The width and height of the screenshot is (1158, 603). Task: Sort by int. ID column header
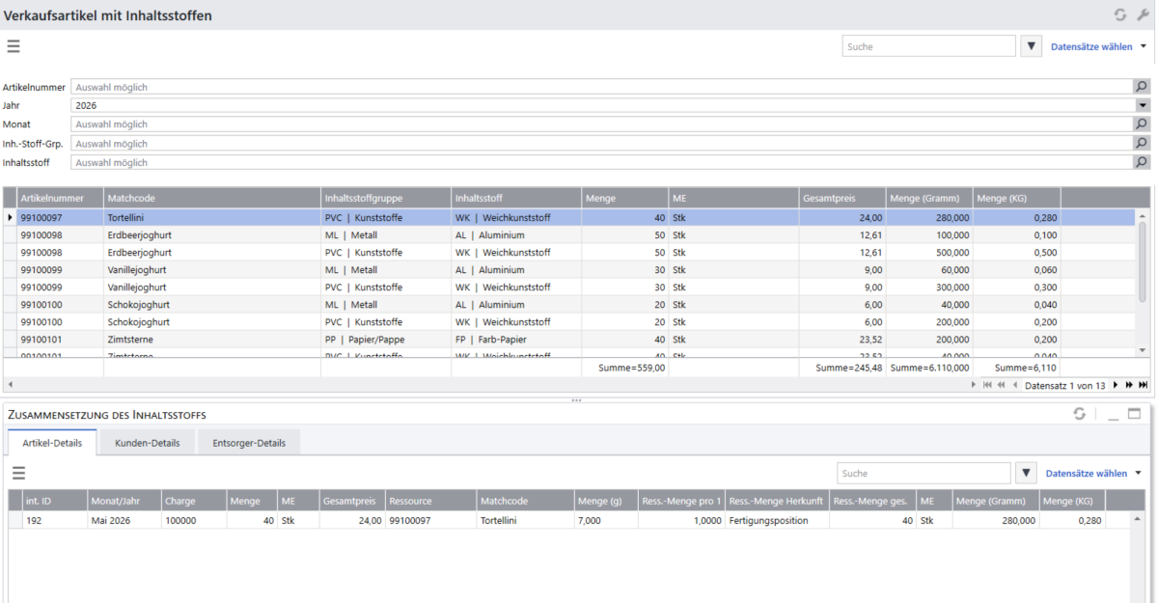tap(54, 501)
